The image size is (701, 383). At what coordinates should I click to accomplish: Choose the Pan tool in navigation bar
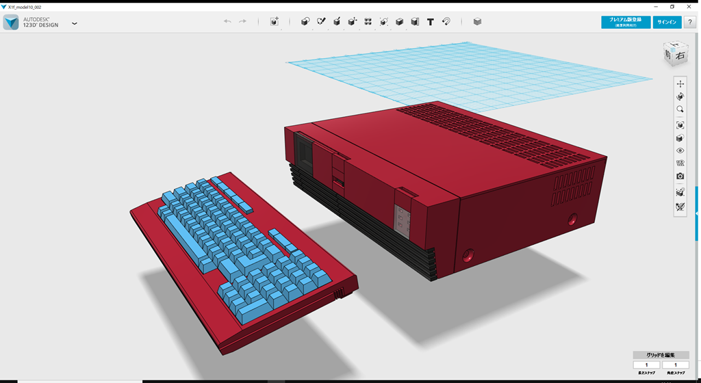pyautogui.click(x=680, y=83)
